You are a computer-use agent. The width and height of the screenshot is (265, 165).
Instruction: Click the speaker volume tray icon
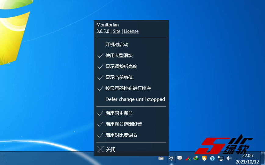point(229,158)
